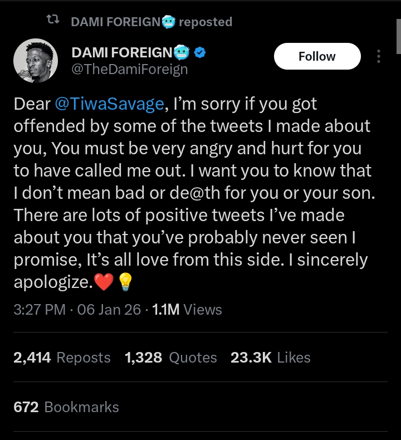Click the word "apologize" in the tweet text

click(x=50, y=283)
